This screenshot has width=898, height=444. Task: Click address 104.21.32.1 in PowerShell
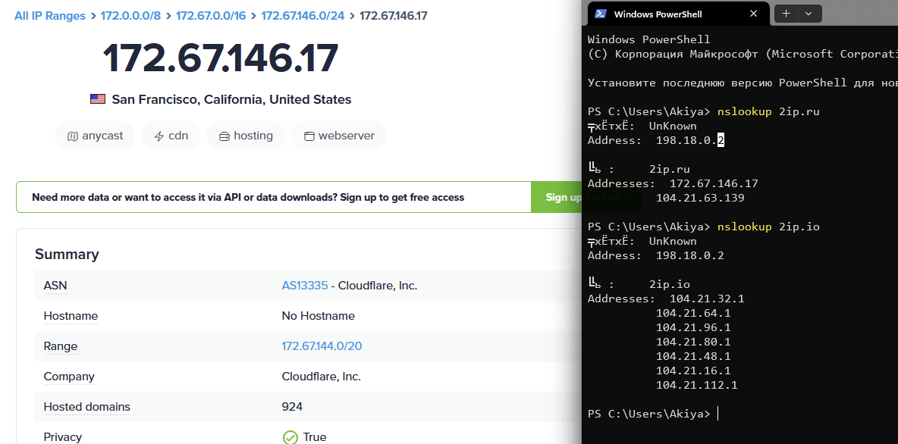[707, 299]
